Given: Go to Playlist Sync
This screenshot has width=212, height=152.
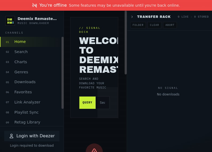Looking at the screenshot, I should pyautogui.click(x=31, y=112).
